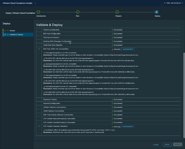This screenshot has width=185, height=149.
Task: Click the Validate & Deploy page heading
Action: click(49, 25)
